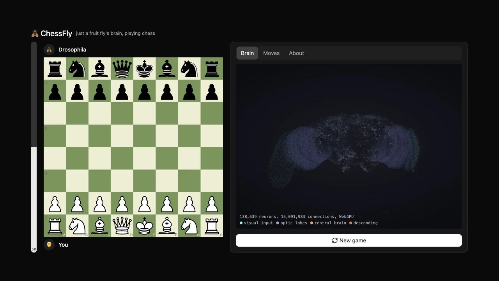Click the descending legend dot
499x281 pixels.
click(x=350, y=223)
